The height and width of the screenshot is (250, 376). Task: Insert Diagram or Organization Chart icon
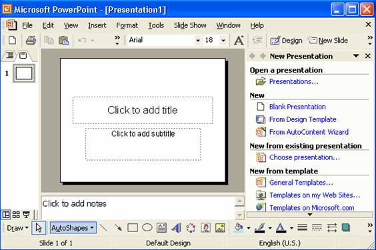point(191,228)
